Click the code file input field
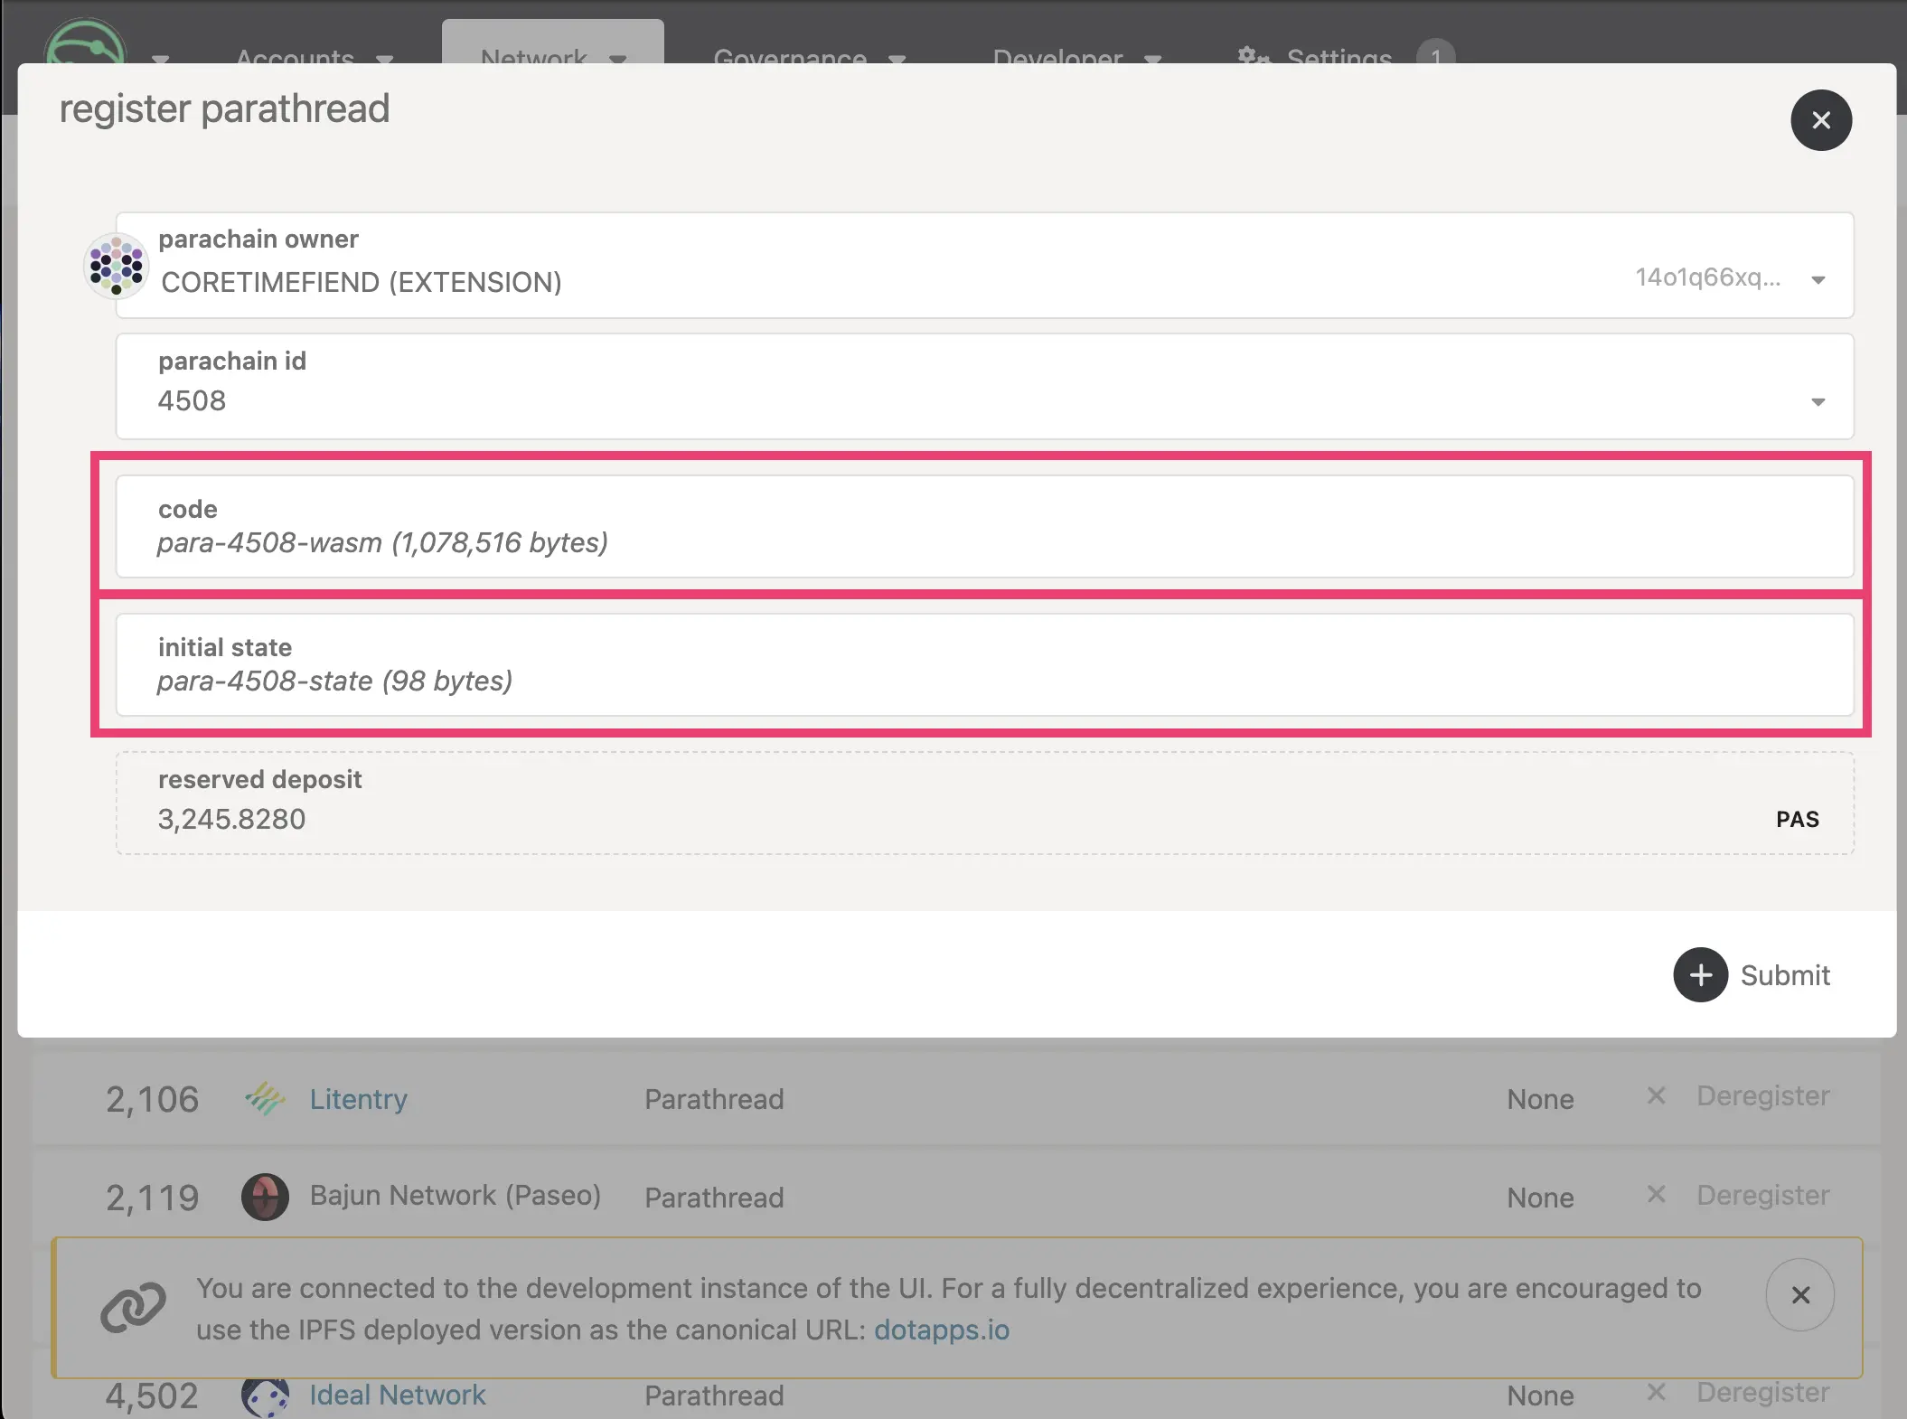Image resolution: width=1907 pixels, height=1419 pixels. point(983,527)
